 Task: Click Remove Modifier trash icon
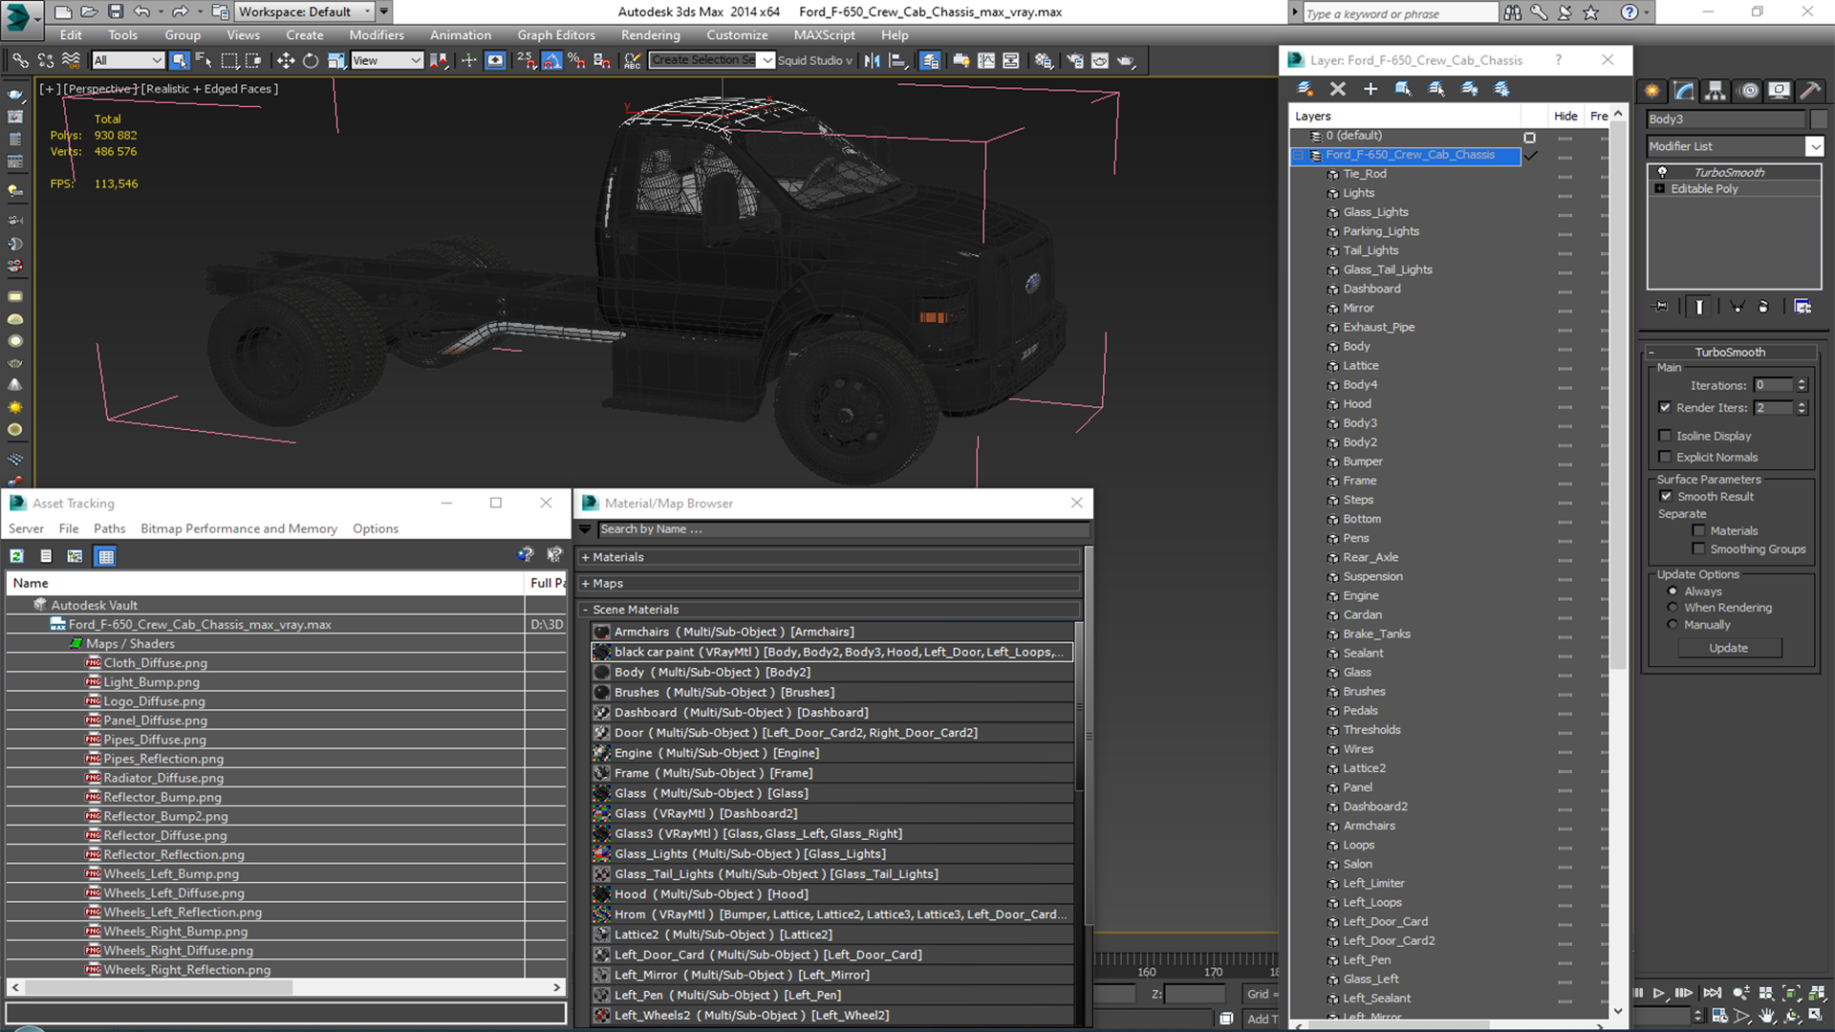point(1763,307)
